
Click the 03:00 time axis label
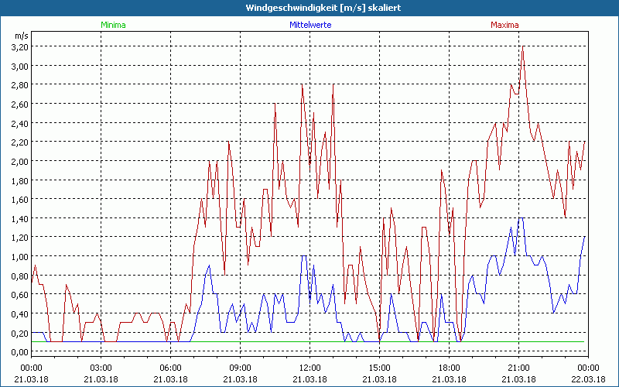point(101,368)
